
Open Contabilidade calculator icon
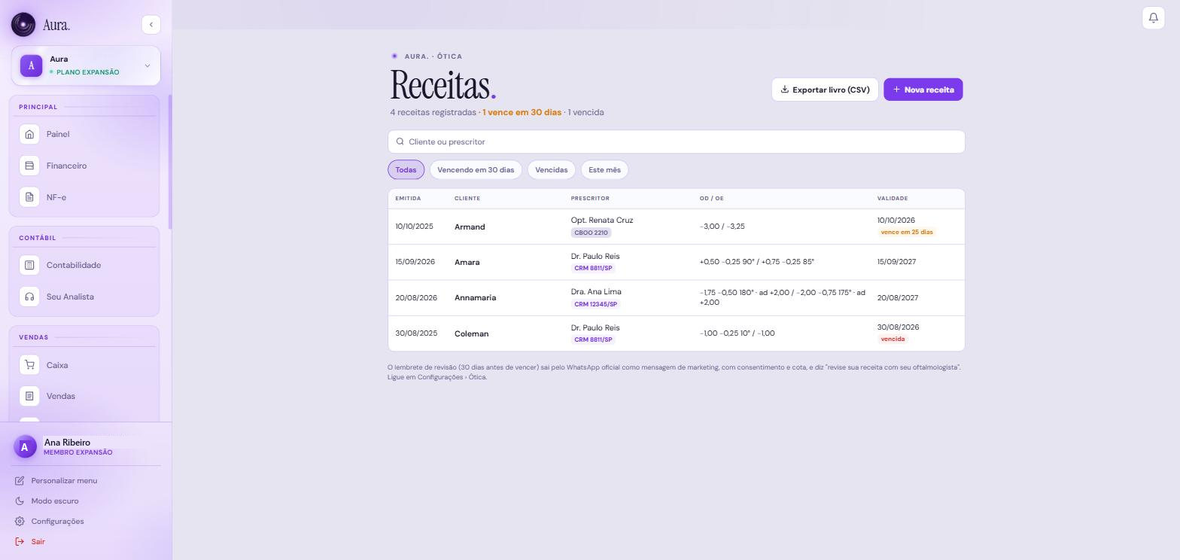(29, 265)
